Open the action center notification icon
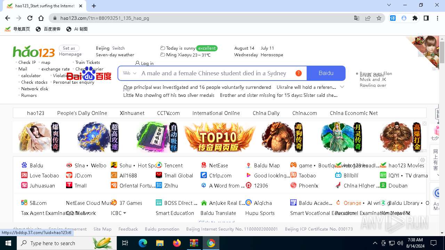The image size is (445, 250). pyautogui.click(x=434, y=243)
